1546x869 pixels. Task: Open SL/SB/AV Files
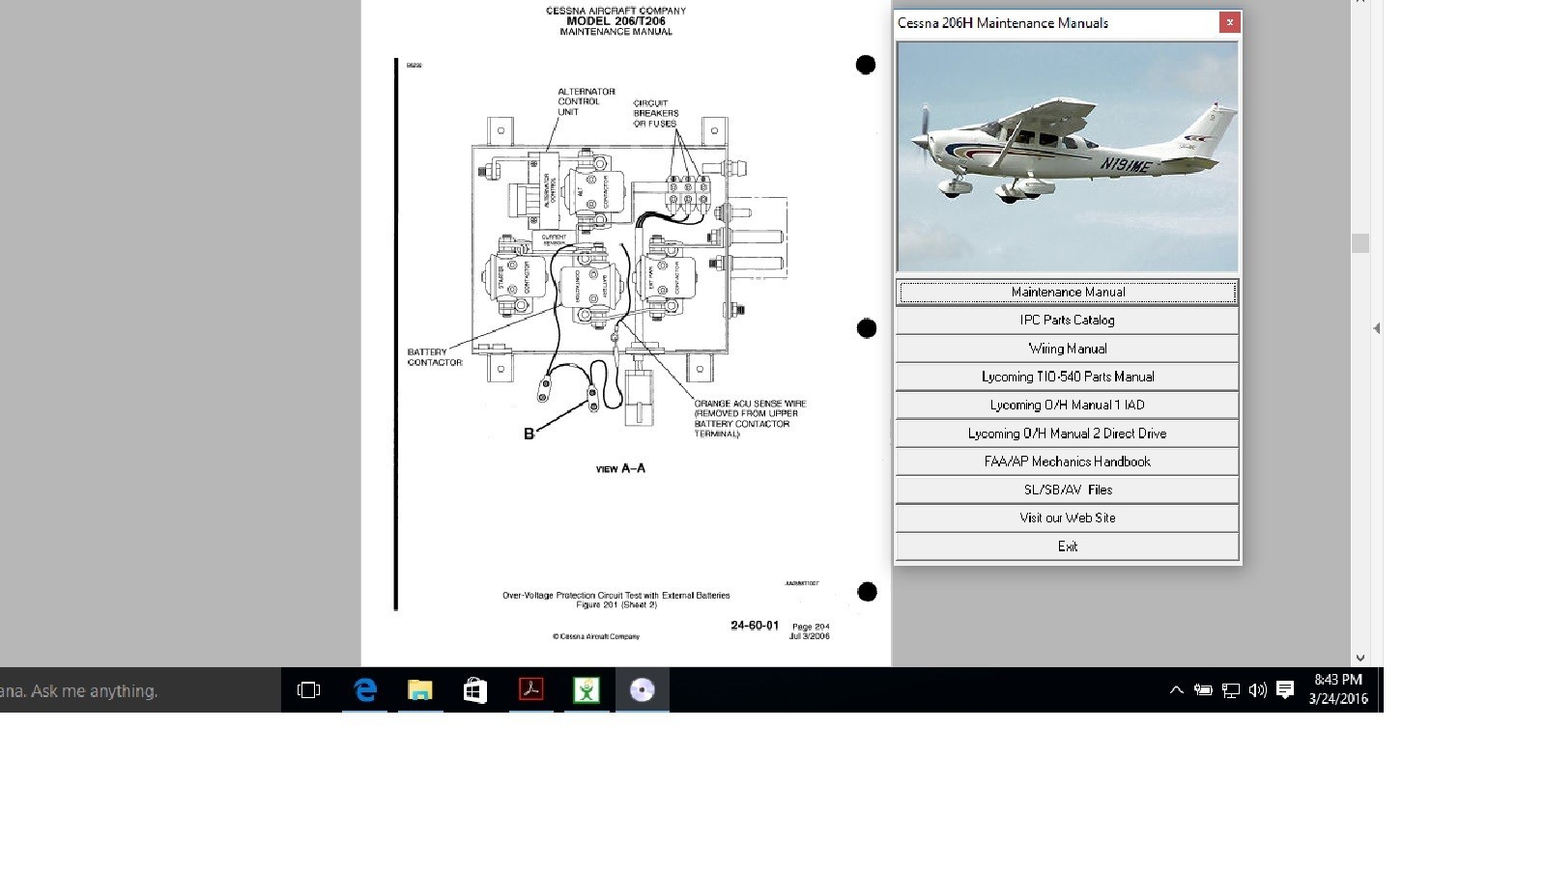click(1068, 490)
